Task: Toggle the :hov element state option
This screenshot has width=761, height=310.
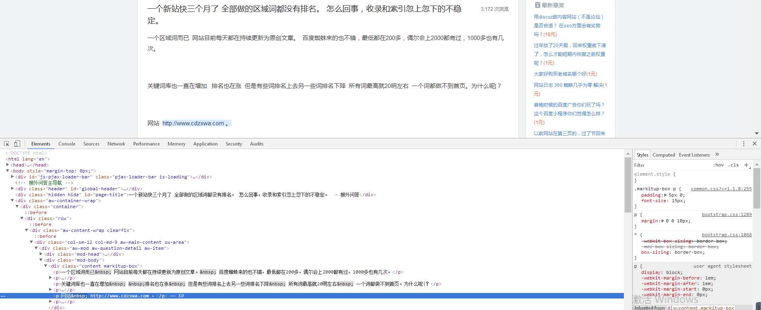Action: (x=718, y=165)
